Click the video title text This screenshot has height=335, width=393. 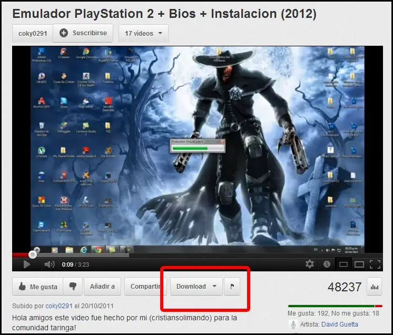pos(164,14)
